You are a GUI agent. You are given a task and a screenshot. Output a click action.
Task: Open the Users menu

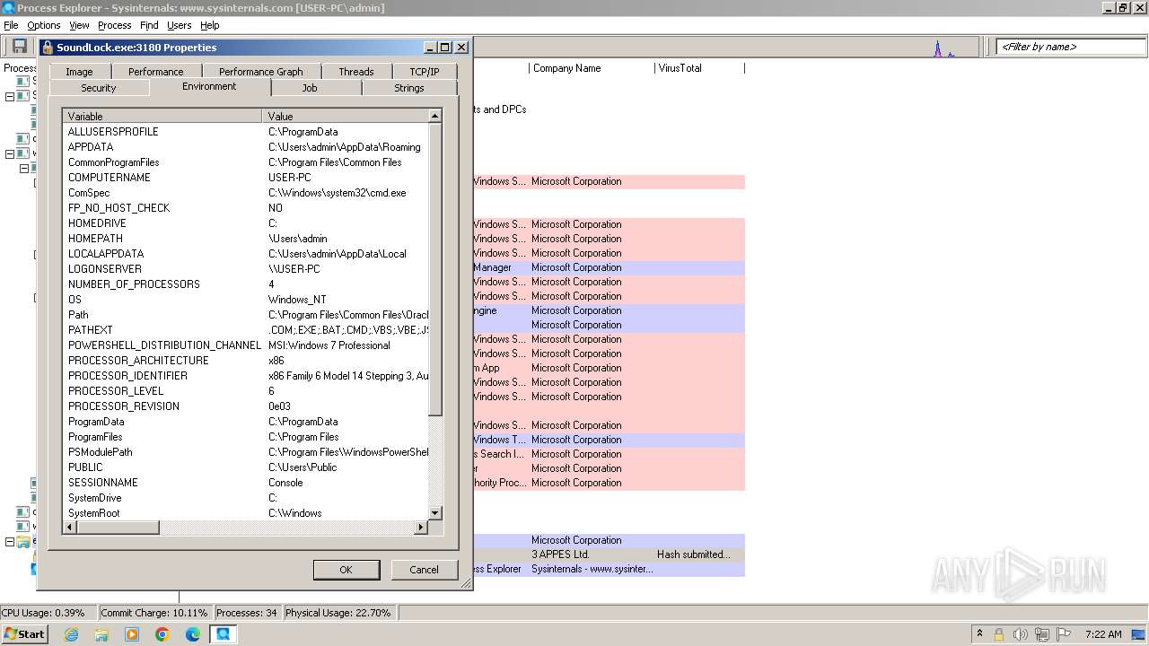pos(180,25)
